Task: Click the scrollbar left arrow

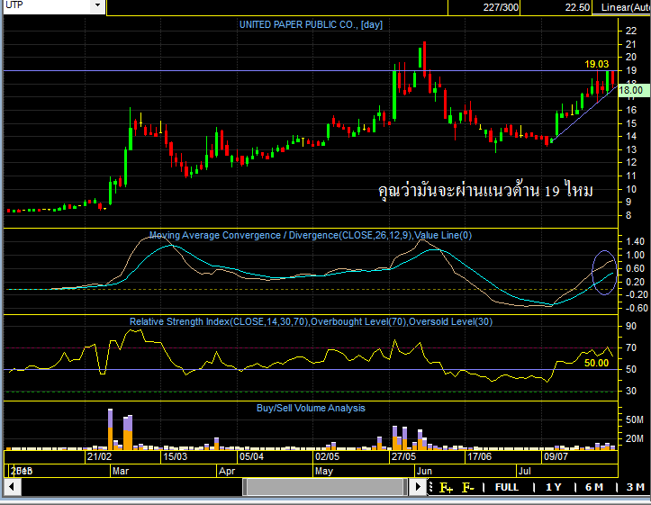Action: click(12, 487)
